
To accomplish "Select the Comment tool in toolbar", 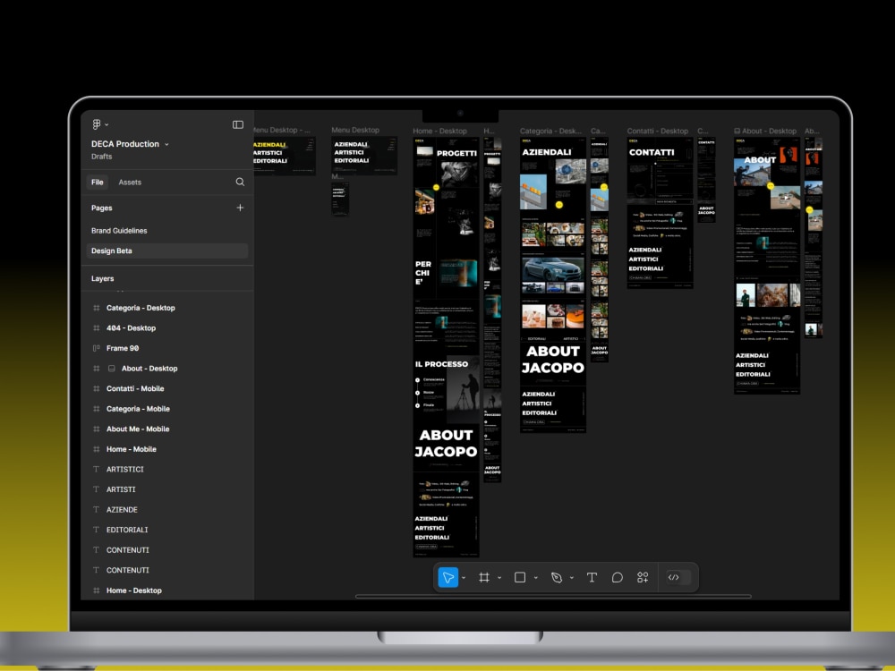I will 617,577.
